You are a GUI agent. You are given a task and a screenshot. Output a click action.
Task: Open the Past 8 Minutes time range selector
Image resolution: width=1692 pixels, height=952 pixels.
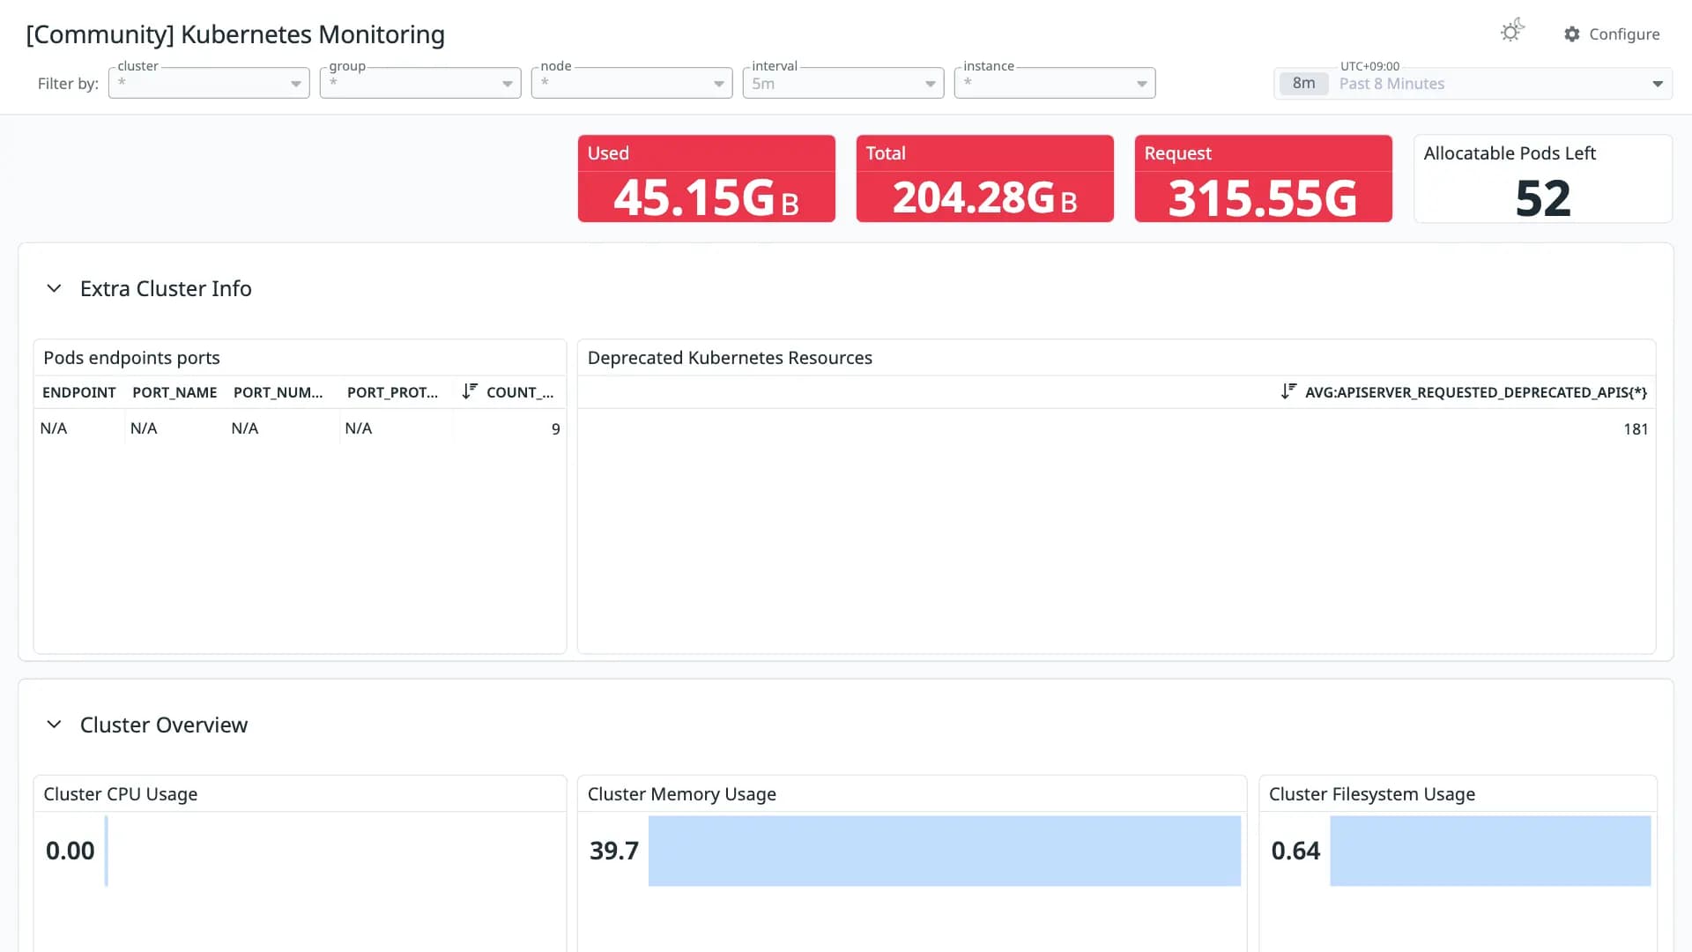[1473, 84]
